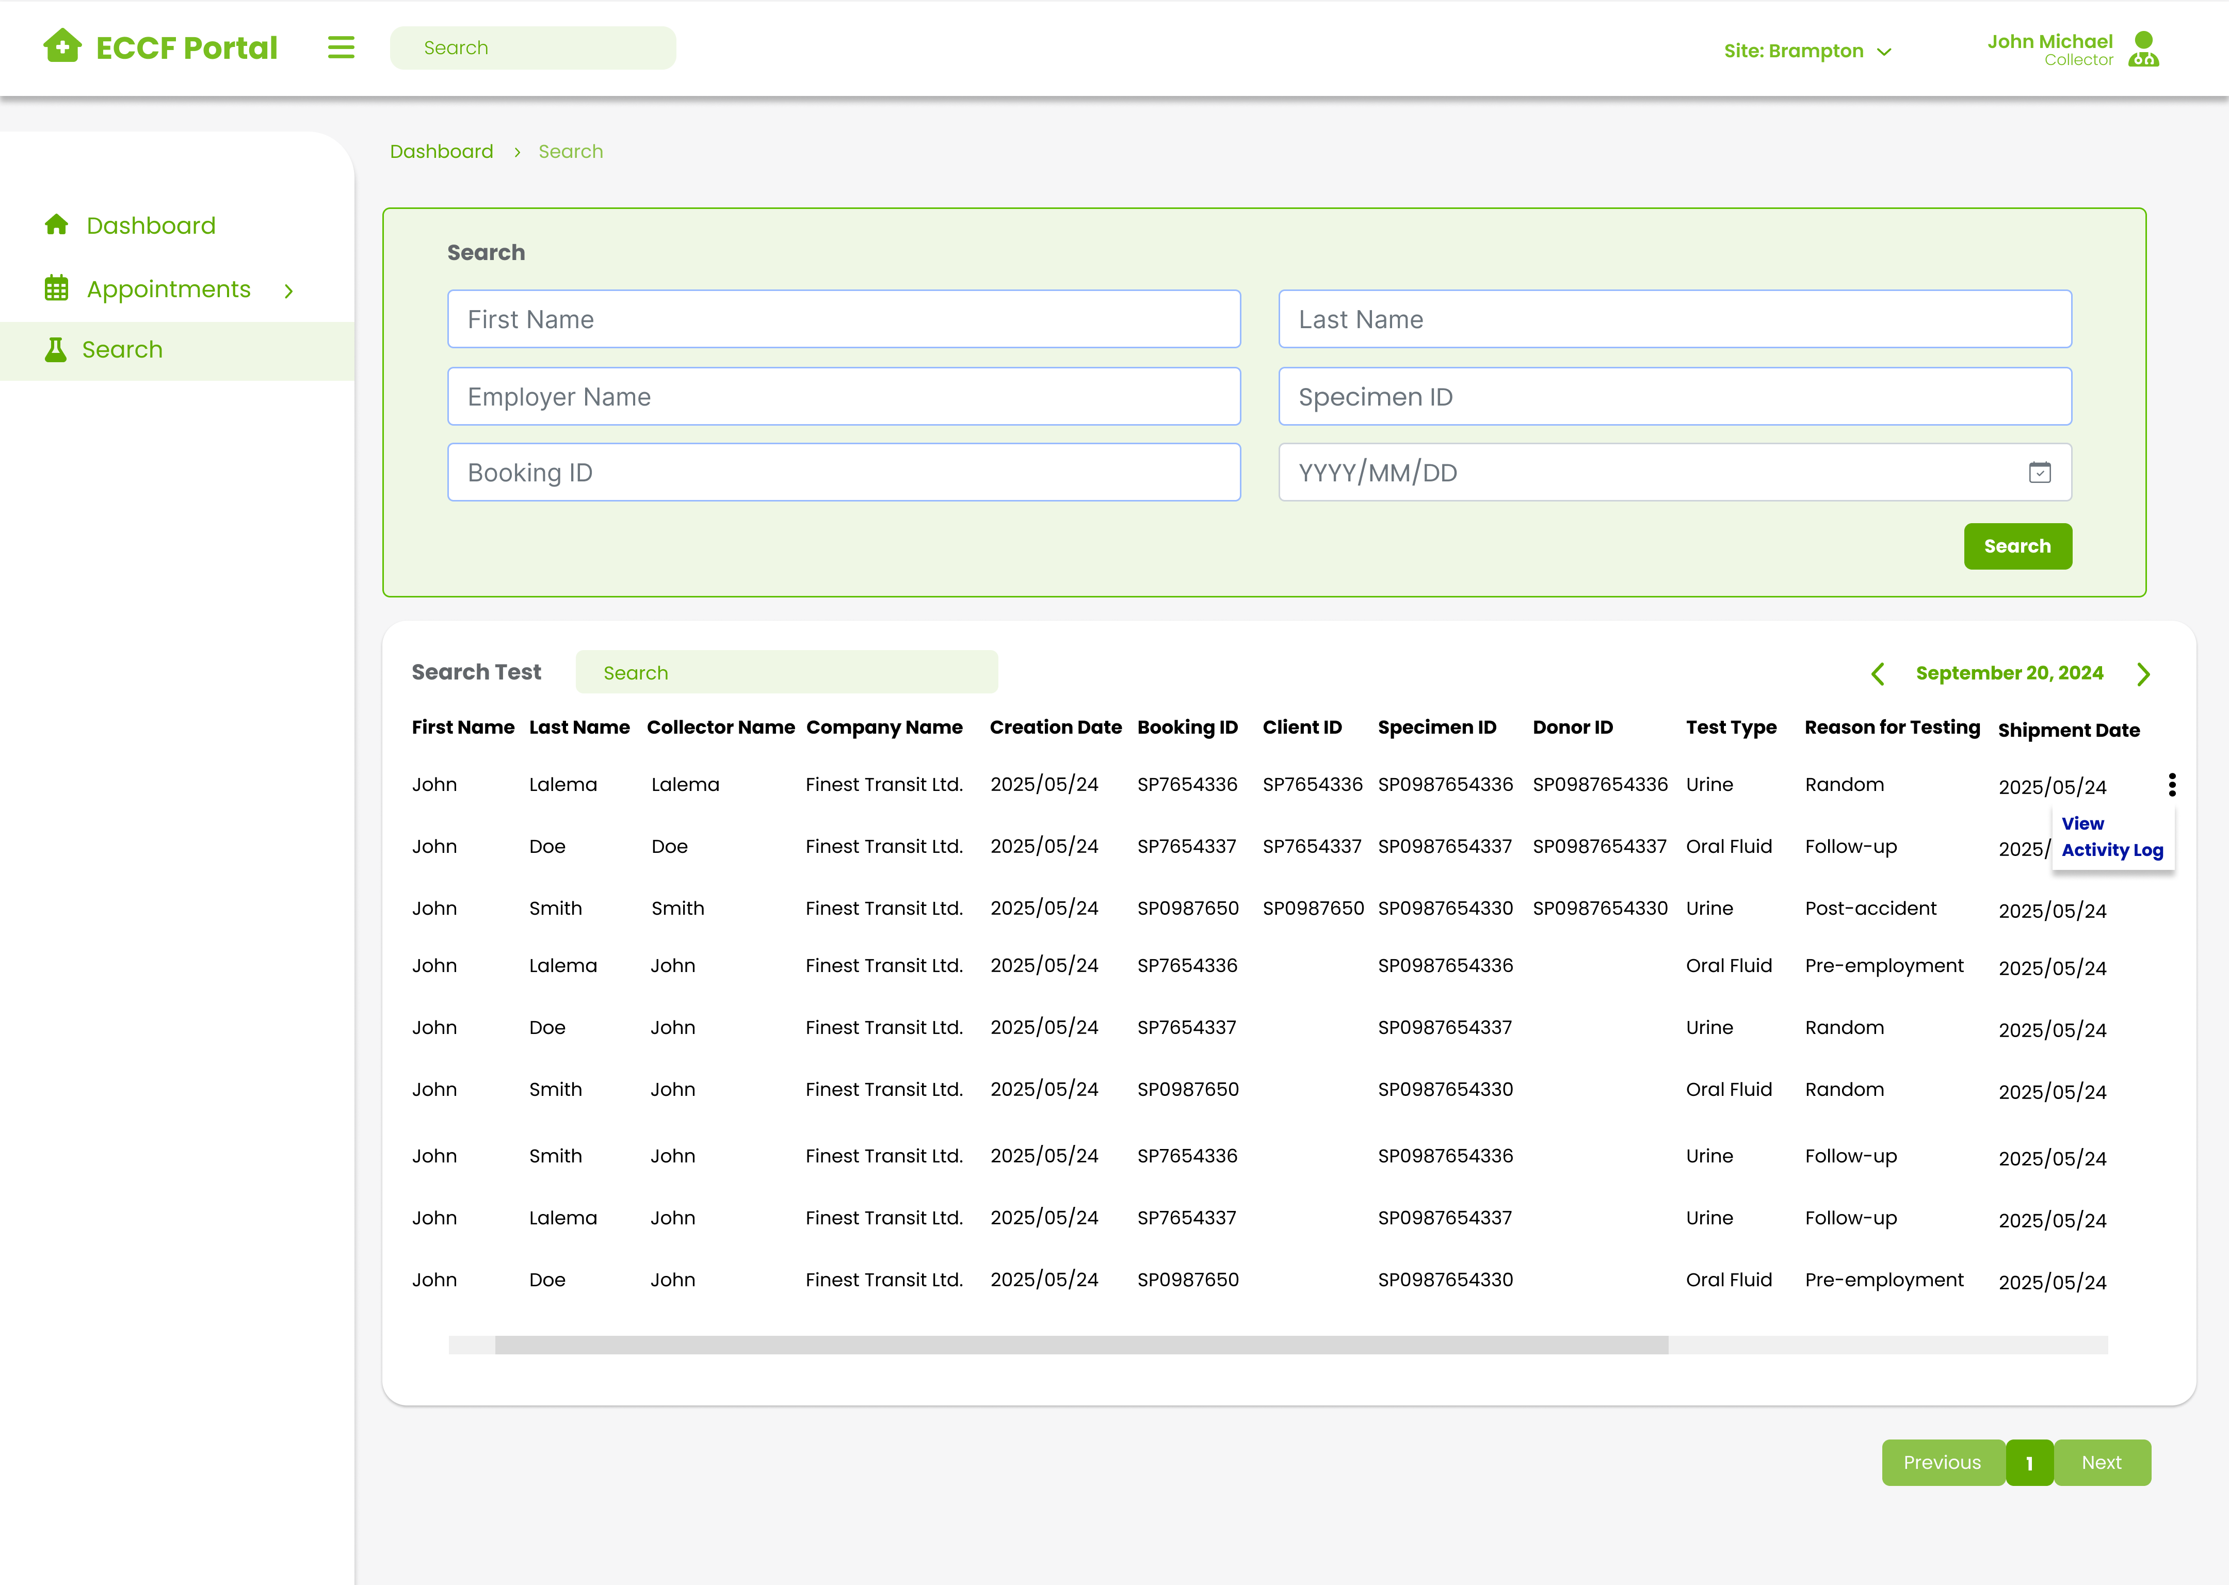Click the First Name input field
This screenshot has width=2229, height=1585.
pyautogui.click(x=844, y=319)
